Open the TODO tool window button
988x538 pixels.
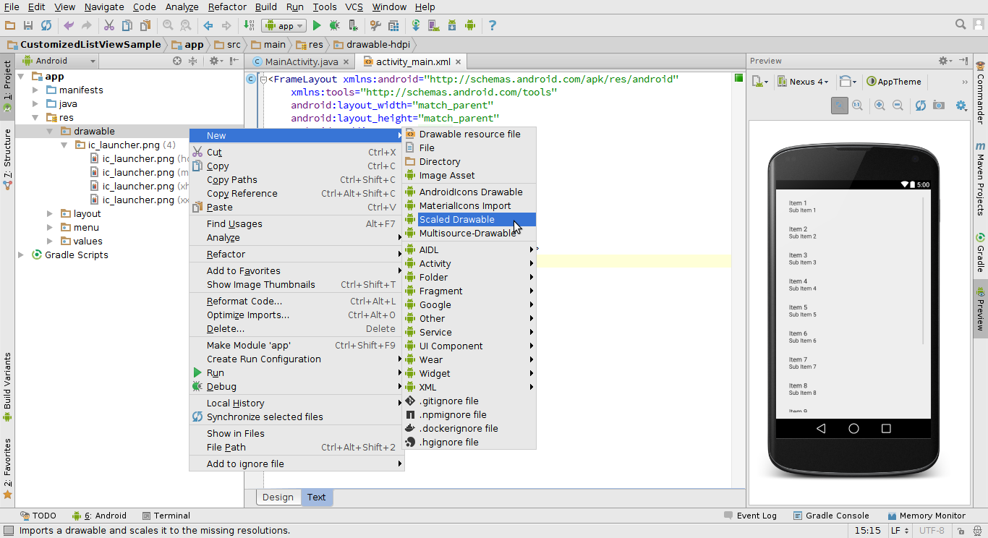point(38,516)
